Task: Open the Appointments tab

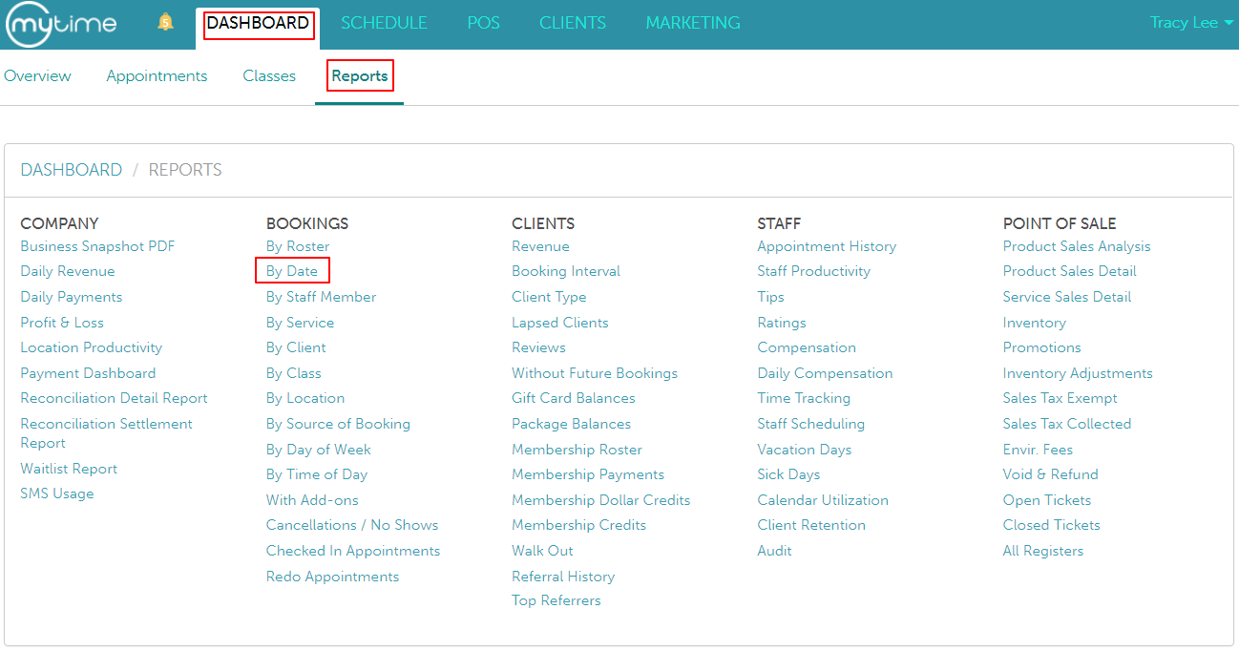Action: tap(157, 76)
